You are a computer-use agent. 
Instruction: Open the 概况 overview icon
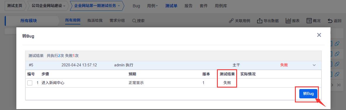pyautogui.click(x=309, y=21)
